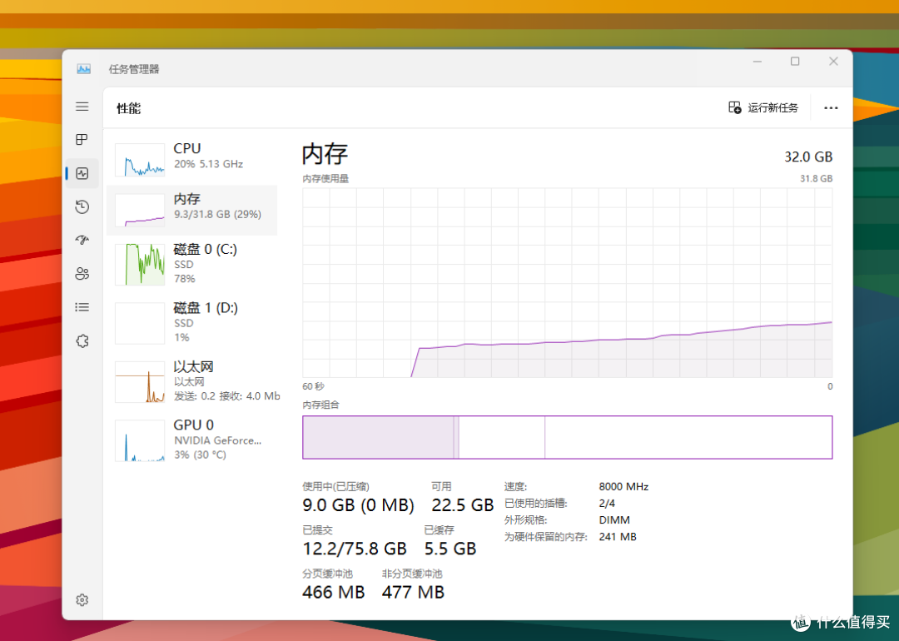The width and height of the screenshot is (899, 641).
Task: Open the App history icon
Action: tap(82, 206)
